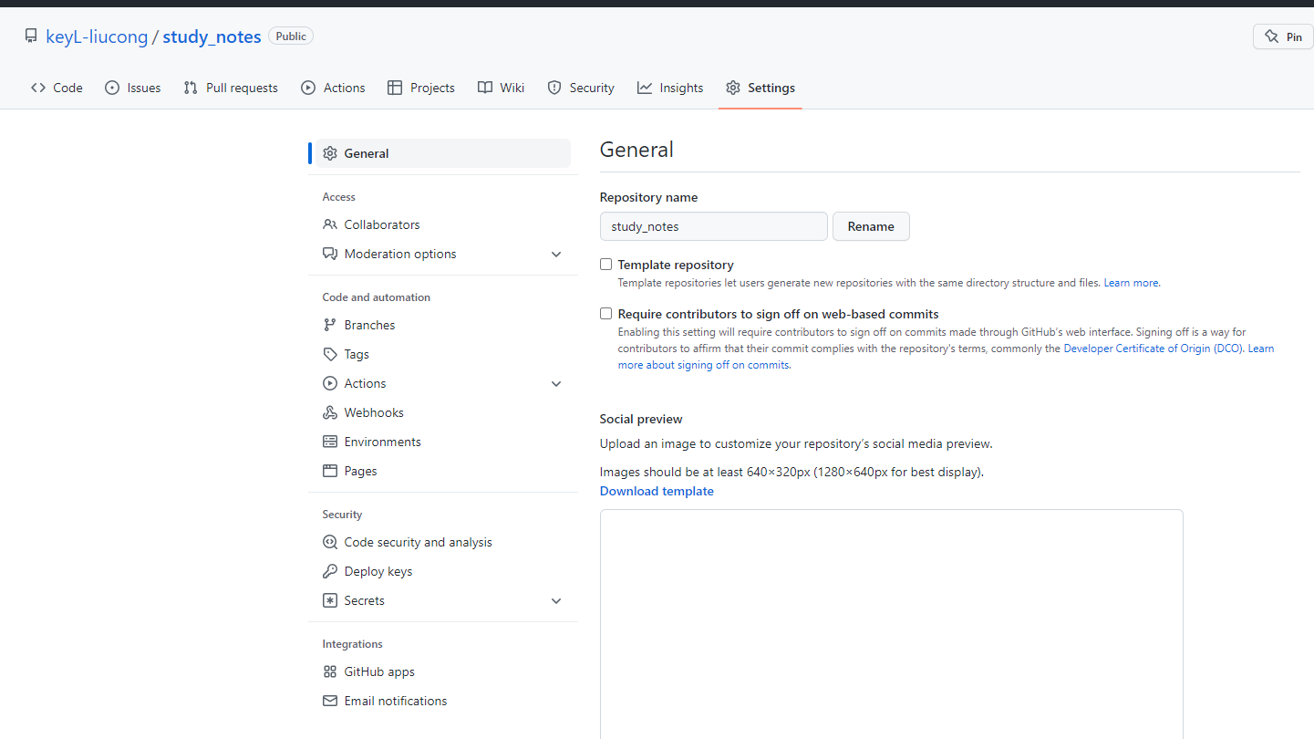Expand the Moderation options chevron
Image resolution: width=1314 pixels, height=739 pixels.
pos(556,254)
